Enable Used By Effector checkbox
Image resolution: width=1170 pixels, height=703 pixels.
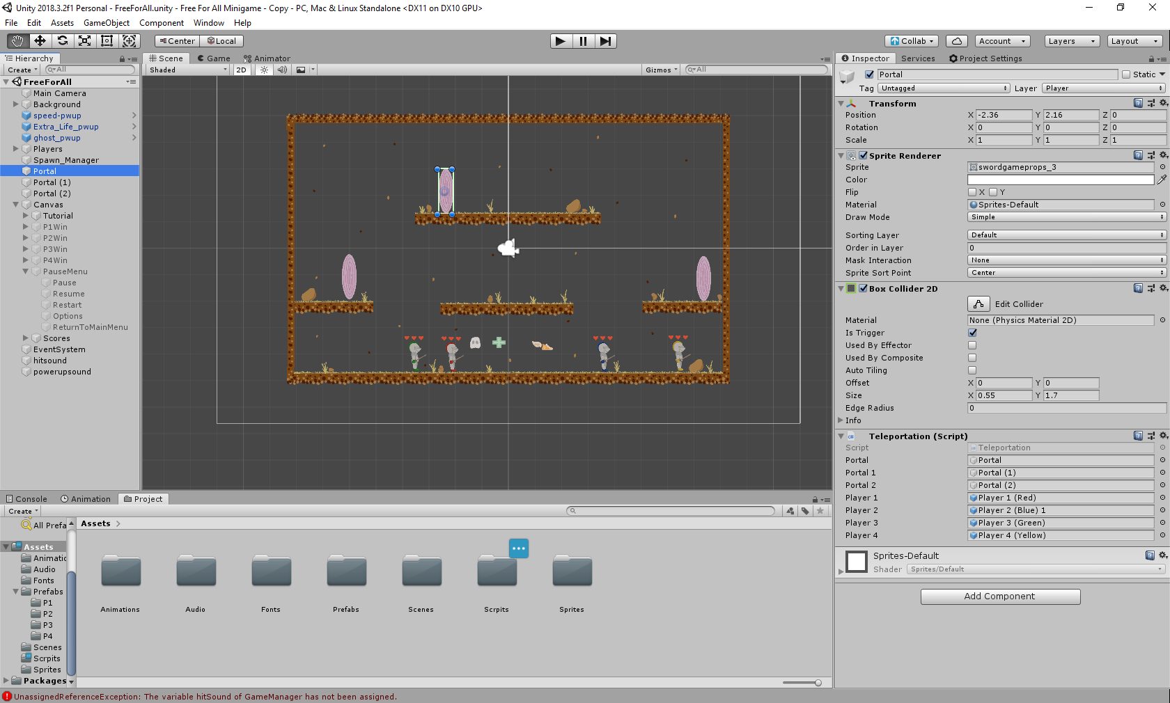tap(972, 345)
